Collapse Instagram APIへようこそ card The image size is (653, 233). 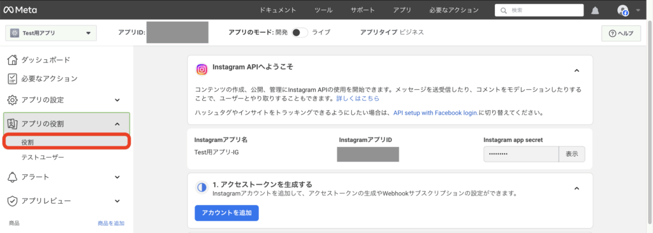click(x=576, y=70)
